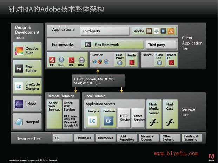Select the Third-party frameworks box
Viewport: 218px width, 163px height.
click(x=161, y=45)
